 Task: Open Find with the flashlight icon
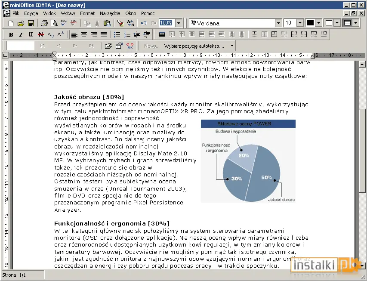[120, 23]
